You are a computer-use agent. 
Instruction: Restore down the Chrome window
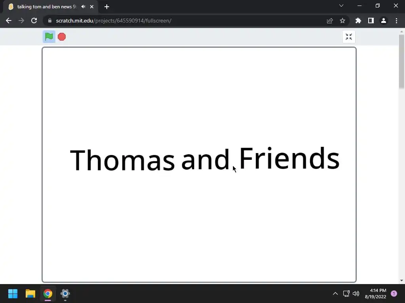coord(378,6)
